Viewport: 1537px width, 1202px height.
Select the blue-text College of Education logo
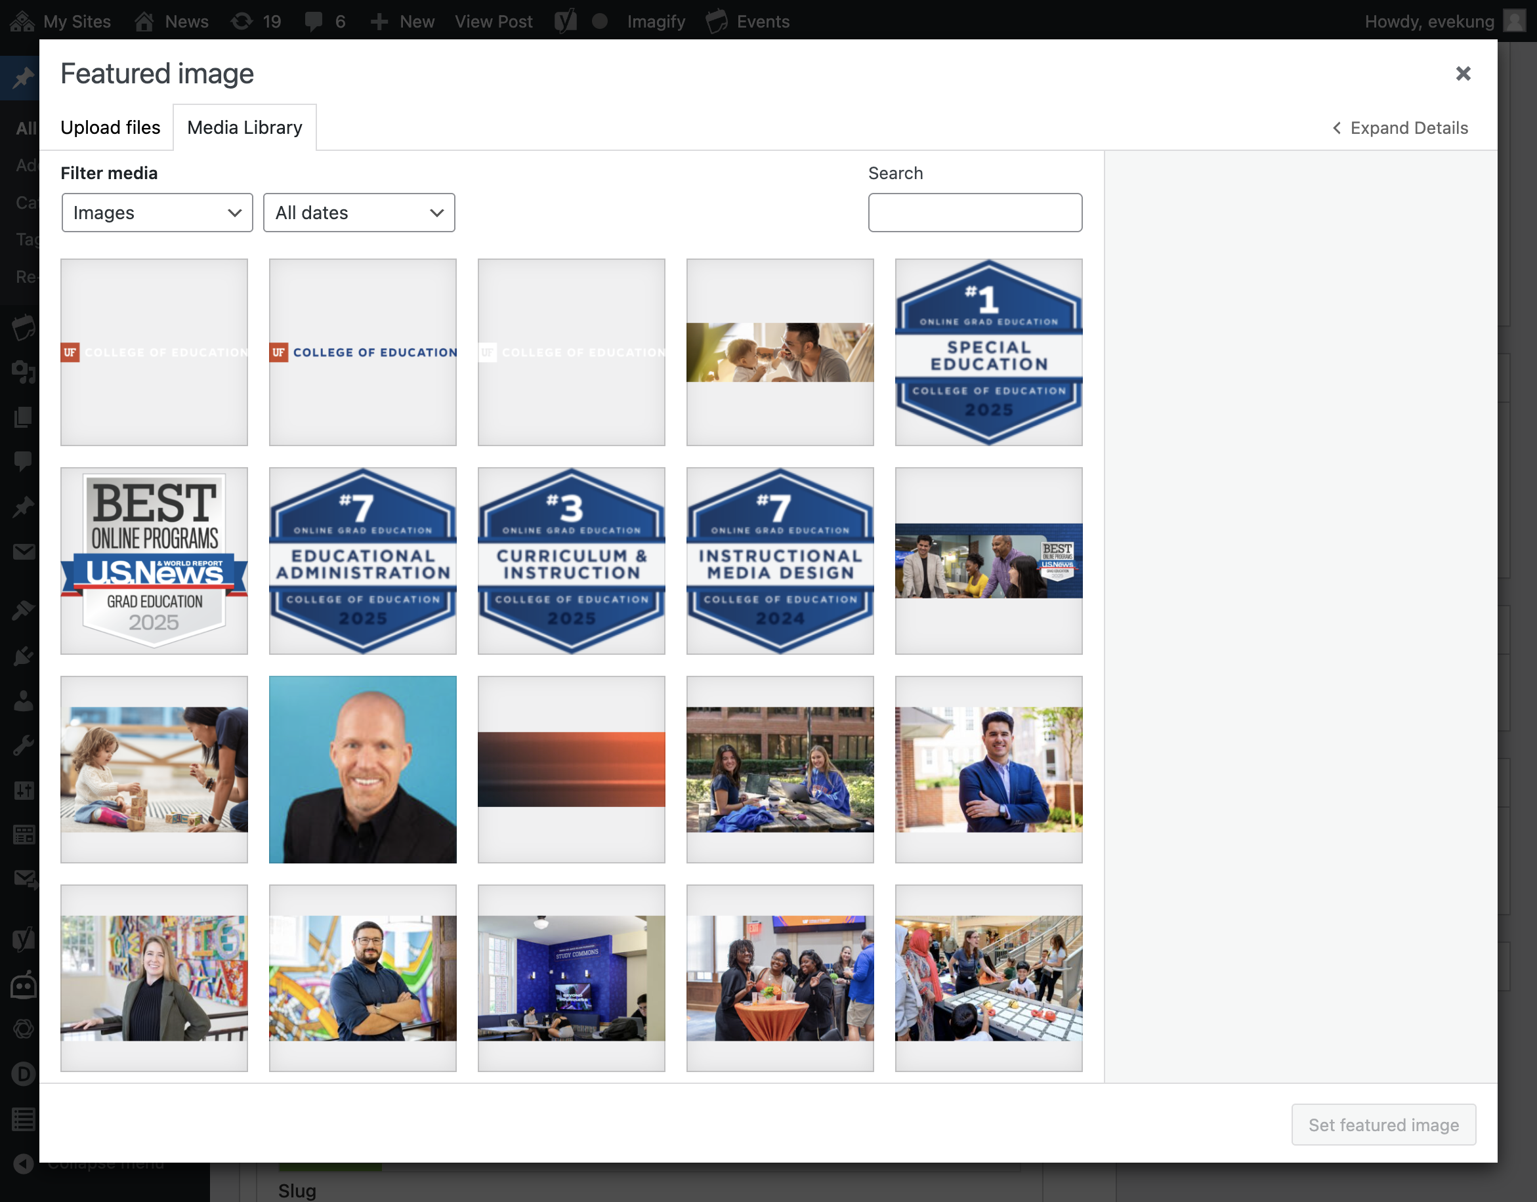pos(362,352)
